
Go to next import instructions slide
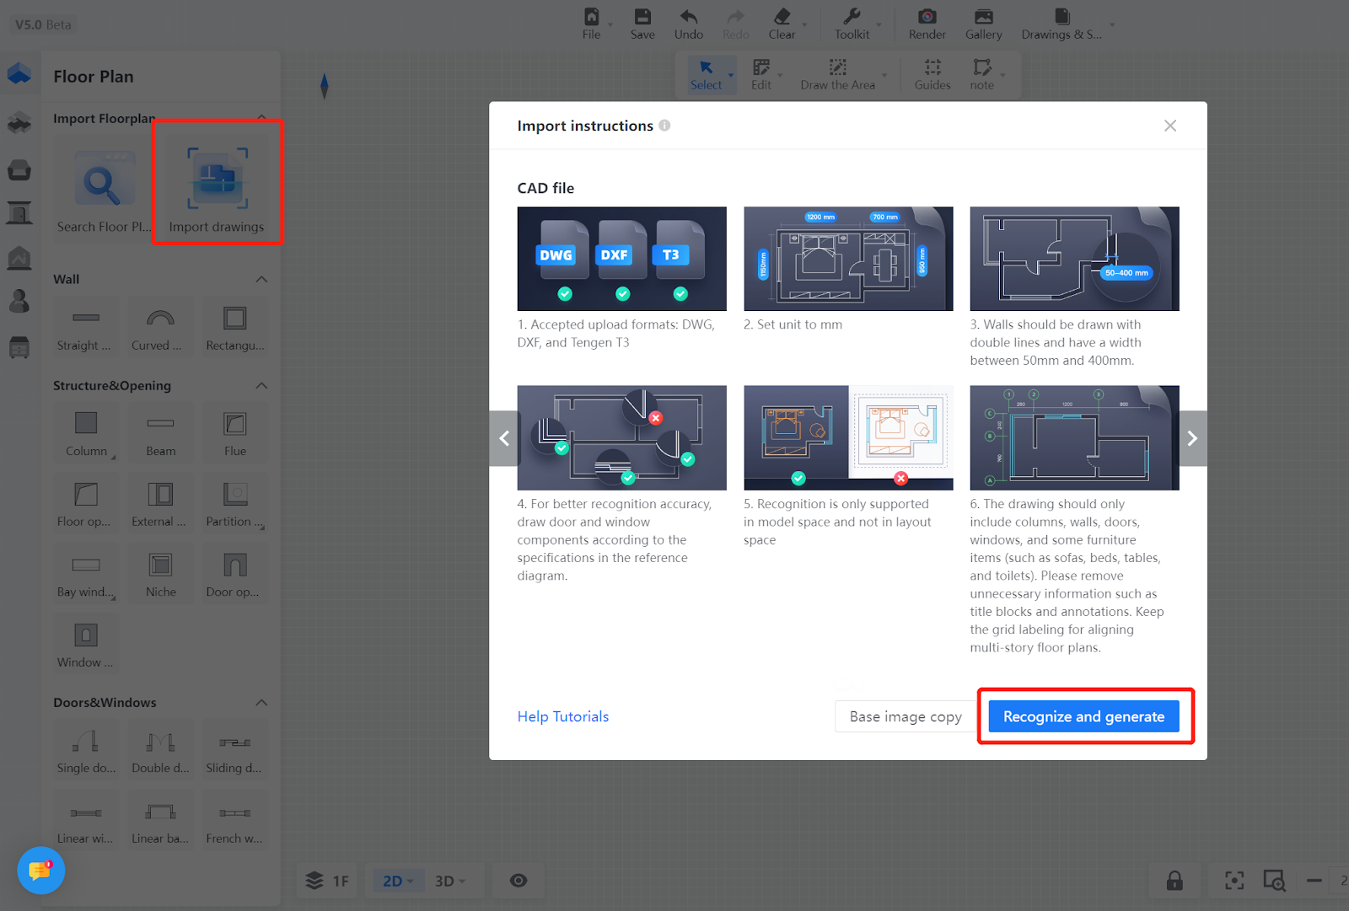(1192, 438)
